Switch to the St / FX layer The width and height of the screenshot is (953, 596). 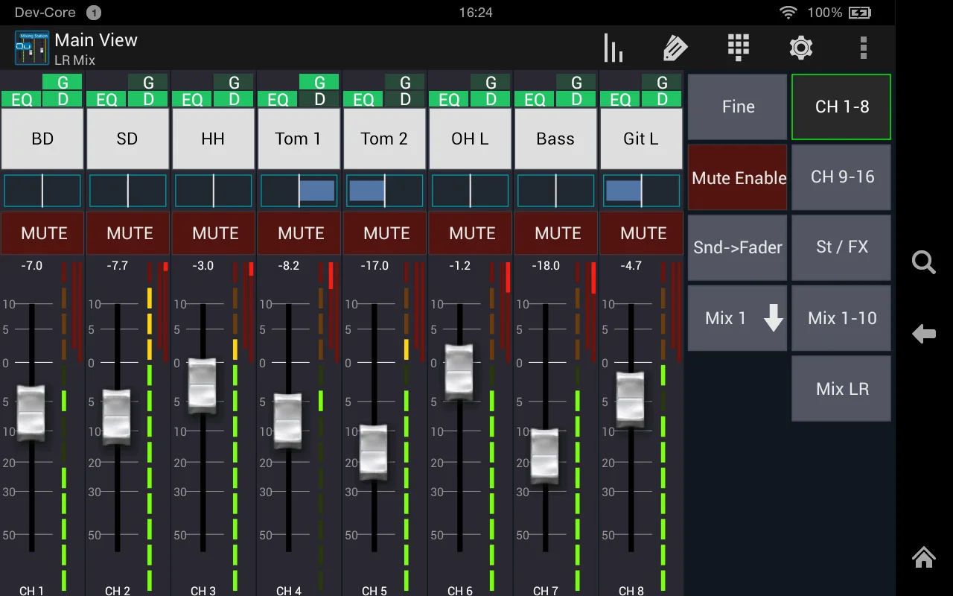(x=841, y=247)
